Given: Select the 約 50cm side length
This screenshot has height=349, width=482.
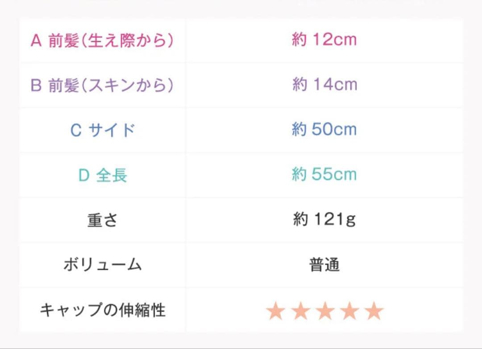Looking at the screenshot, I should pyautogui.click(x=324, y=130).
